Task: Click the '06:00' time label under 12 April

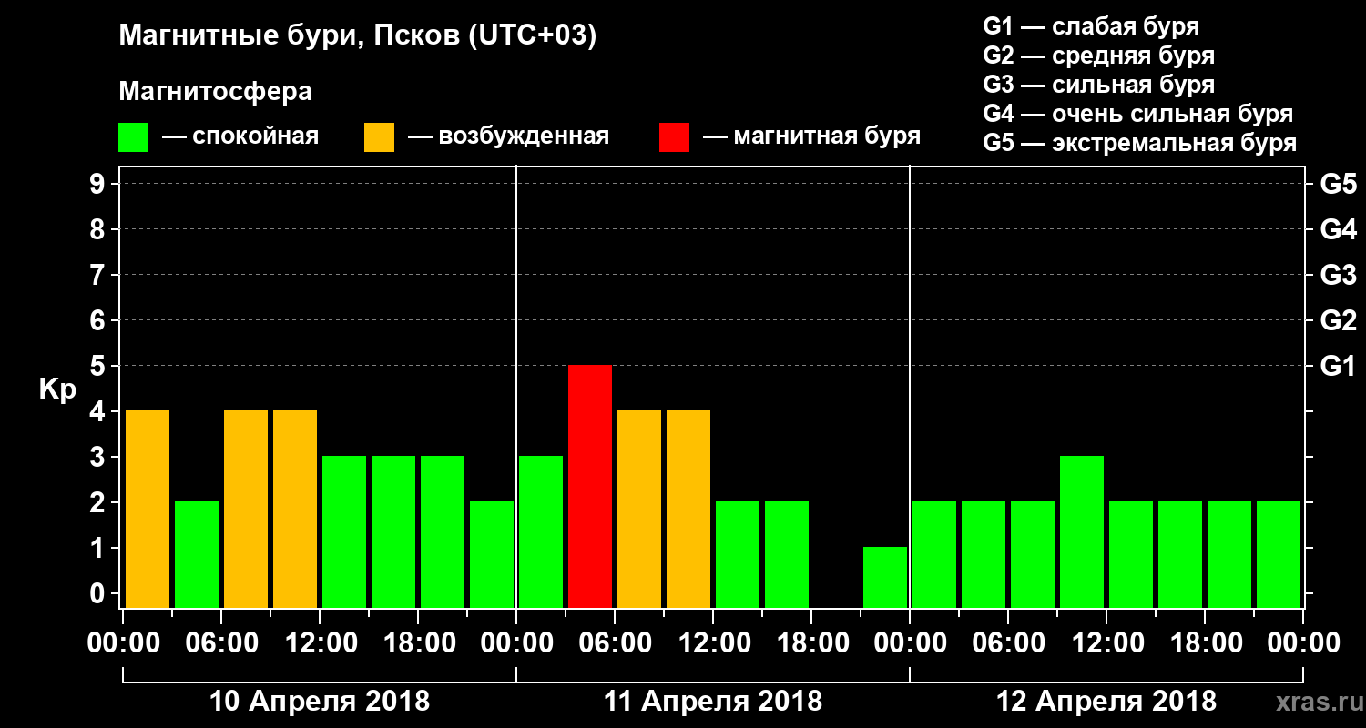Action: pyautogui.click(x=1008, y=643)
